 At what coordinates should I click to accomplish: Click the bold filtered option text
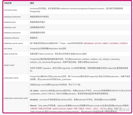pos(33,106)
